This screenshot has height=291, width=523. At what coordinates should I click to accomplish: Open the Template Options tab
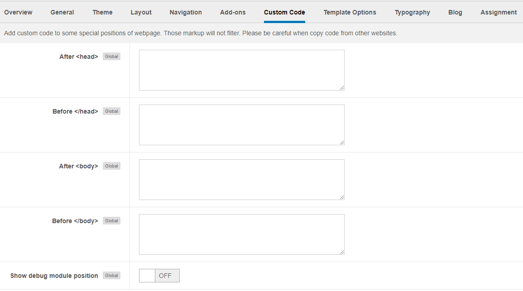coord(350,12)
